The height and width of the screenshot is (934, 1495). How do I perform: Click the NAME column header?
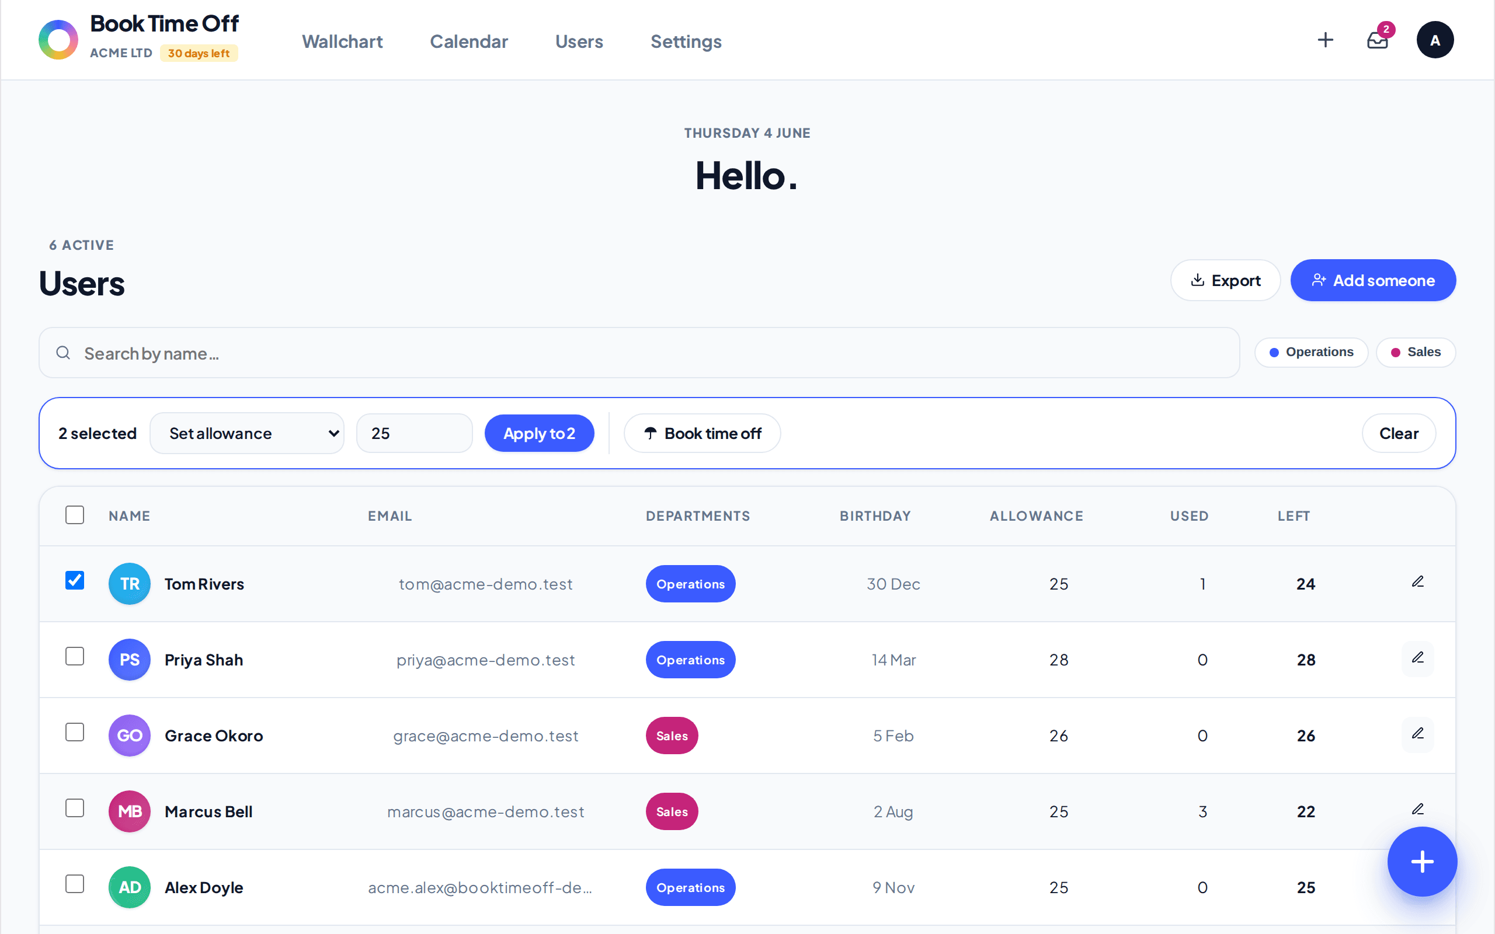coord(130,516)
